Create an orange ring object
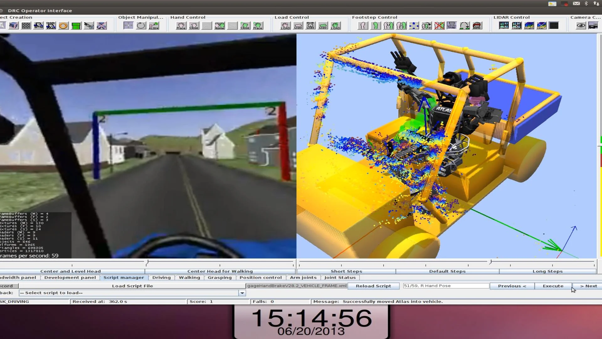 pyautogui.click(x=63, y=25)
